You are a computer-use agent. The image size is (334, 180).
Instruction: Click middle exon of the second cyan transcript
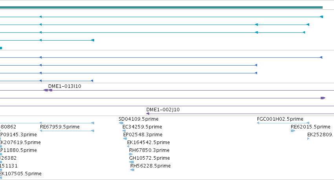click(256, 25)
